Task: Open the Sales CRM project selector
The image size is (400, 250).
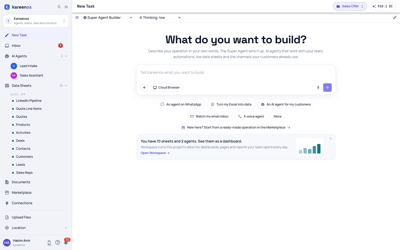Action: [350, 6]
